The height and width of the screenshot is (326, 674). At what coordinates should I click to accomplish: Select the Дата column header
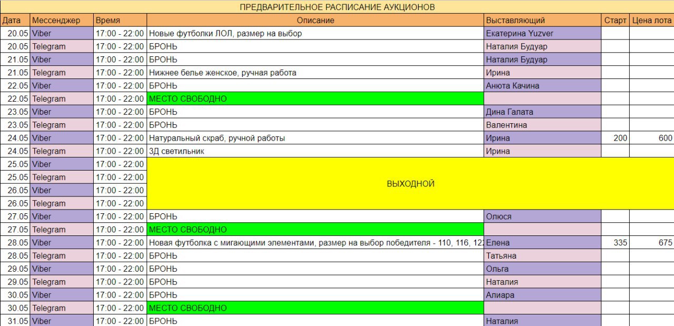pos(15,20)
